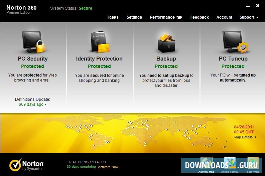
Task: Click the Norton by Symantec logo
Action: coord(26,165)
